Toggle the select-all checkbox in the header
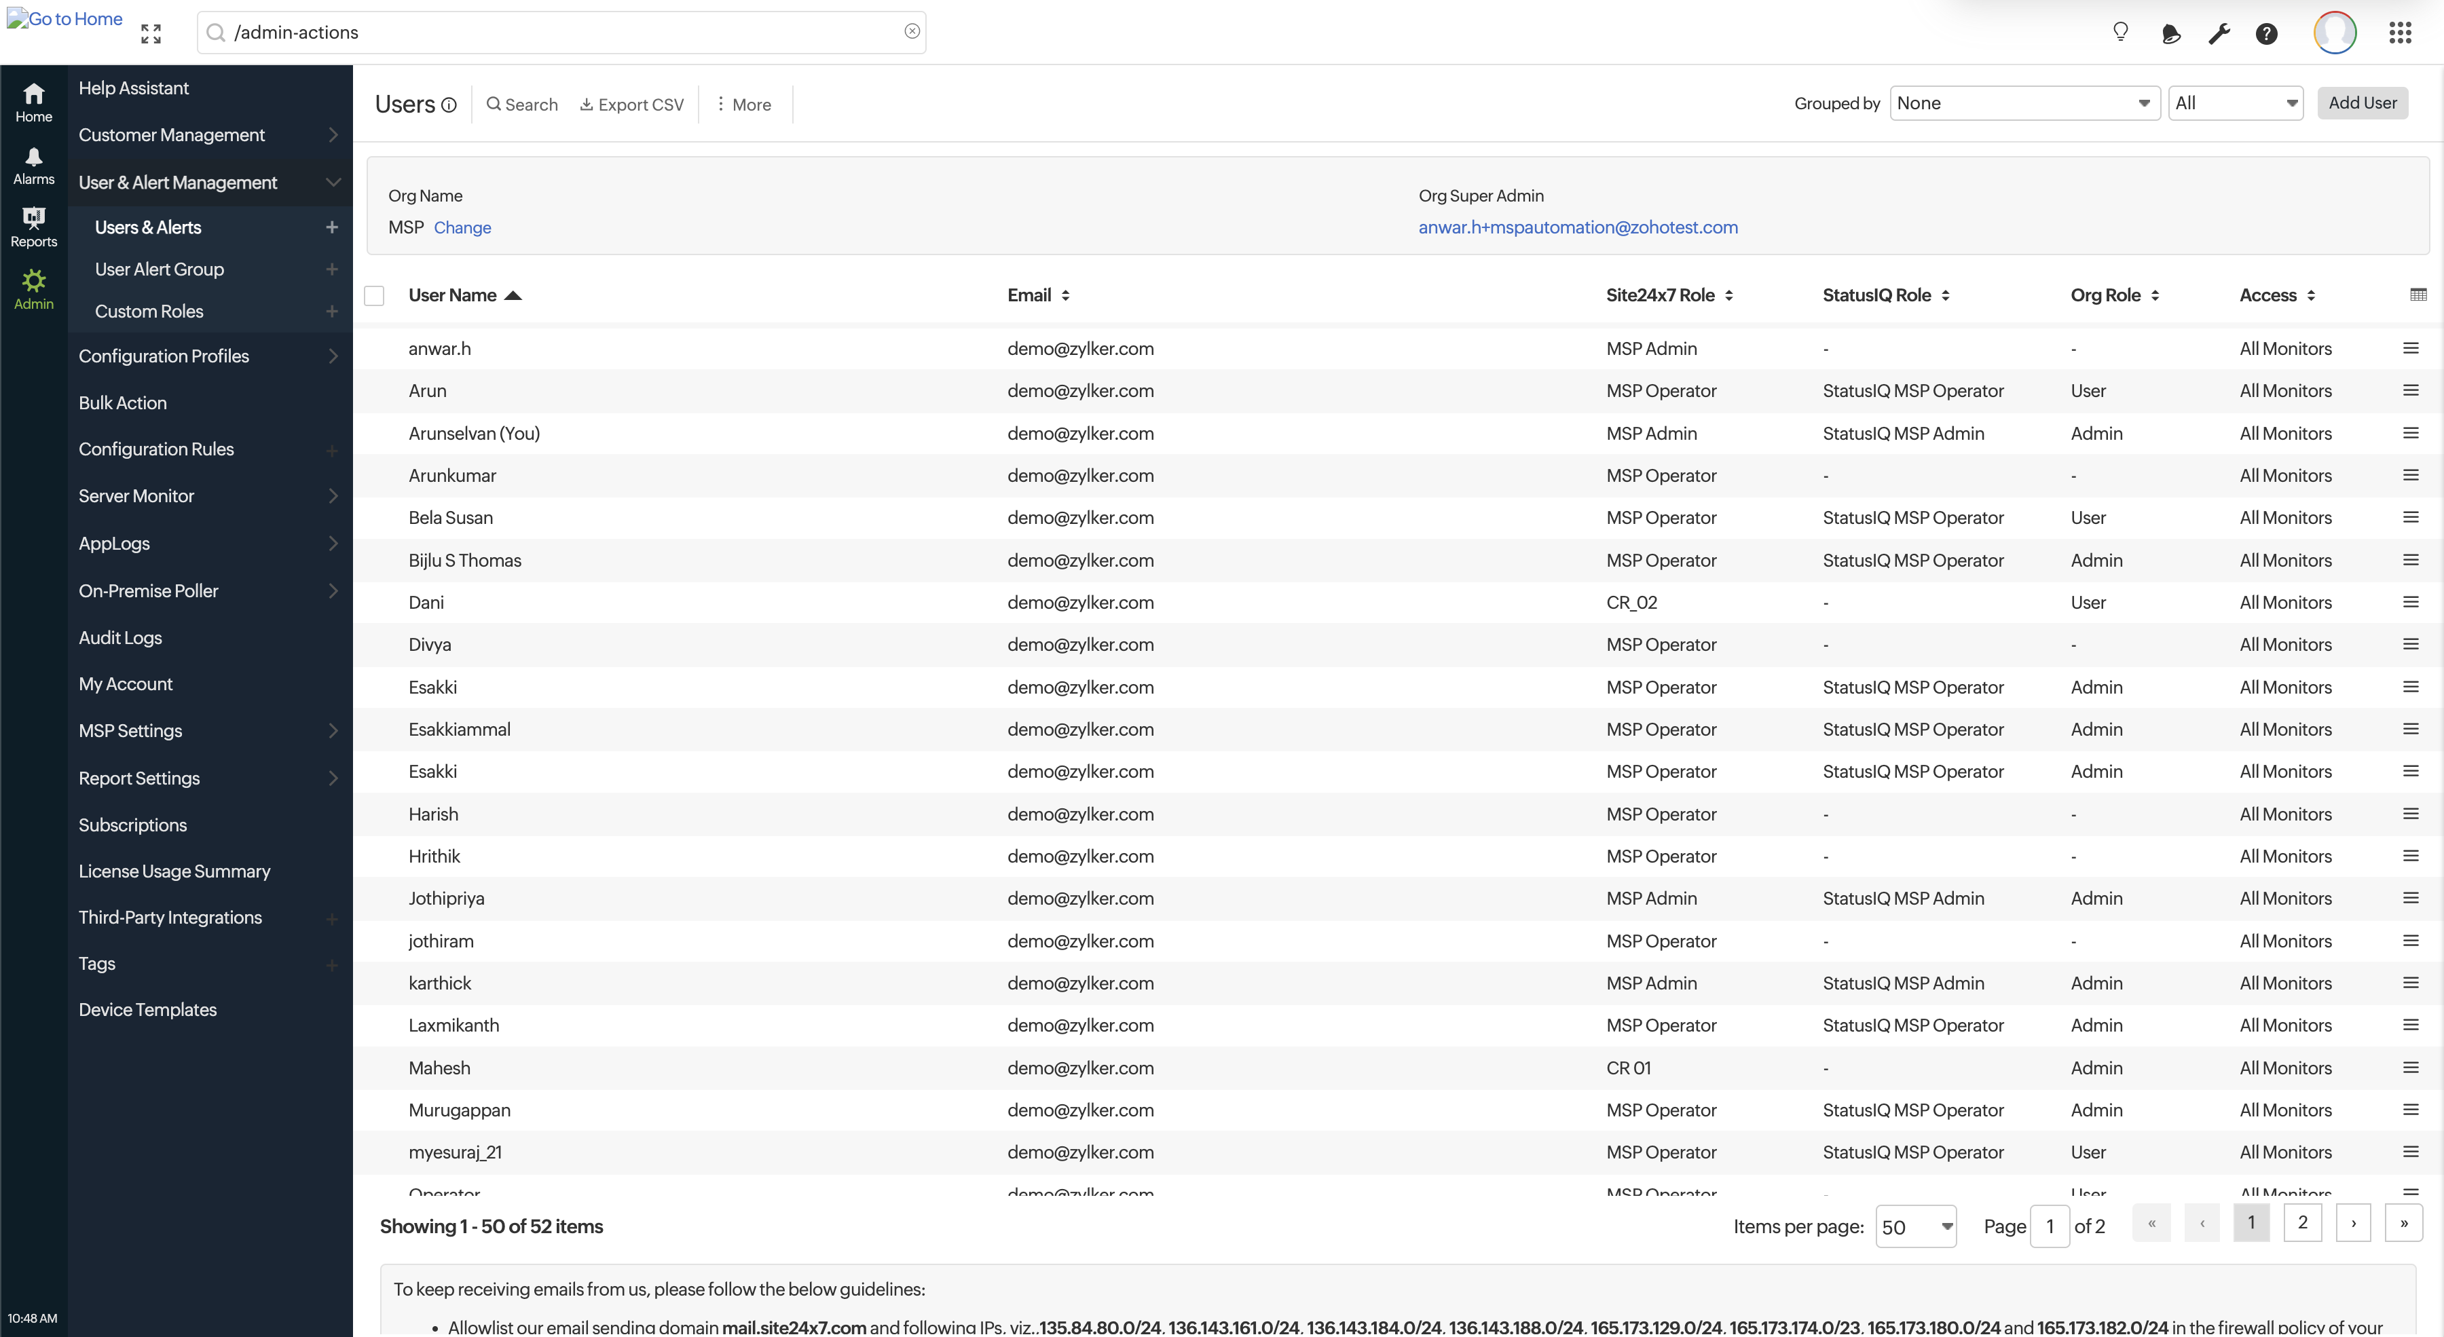The image size is (2444, 1337). pos(374,295)
